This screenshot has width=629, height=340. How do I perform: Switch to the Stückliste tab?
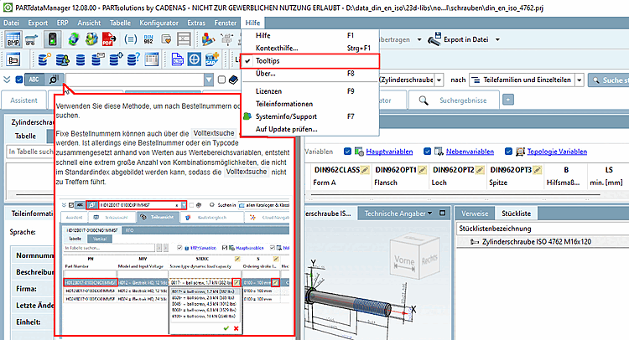click(516, 214)
